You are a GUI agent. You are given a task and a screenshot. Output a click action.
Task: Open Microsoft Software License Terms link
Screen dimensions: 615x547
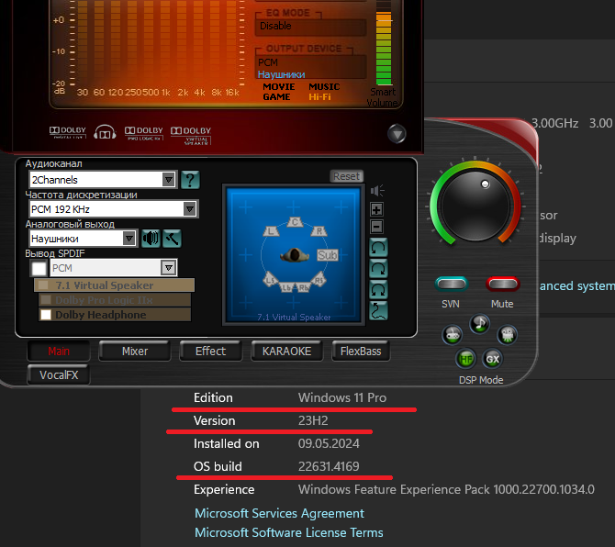click(288, 532)
